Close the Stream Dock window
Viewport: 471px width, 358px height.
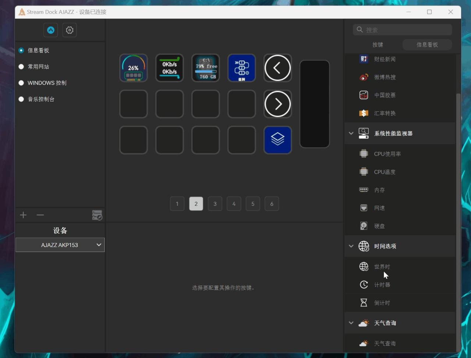pyautogui.click(x=451, y=12)
